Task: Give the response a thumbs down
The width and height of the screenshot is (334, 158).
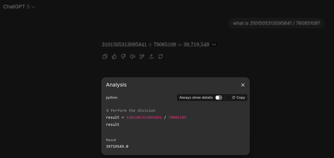Action: click(123, 56)
